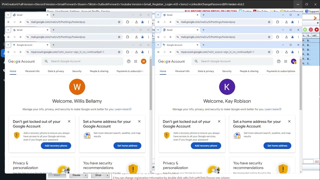The width and height of the screenshot is (320, 180).
Task: Set home address in Kay Robison window
Action: pos(277,146)
